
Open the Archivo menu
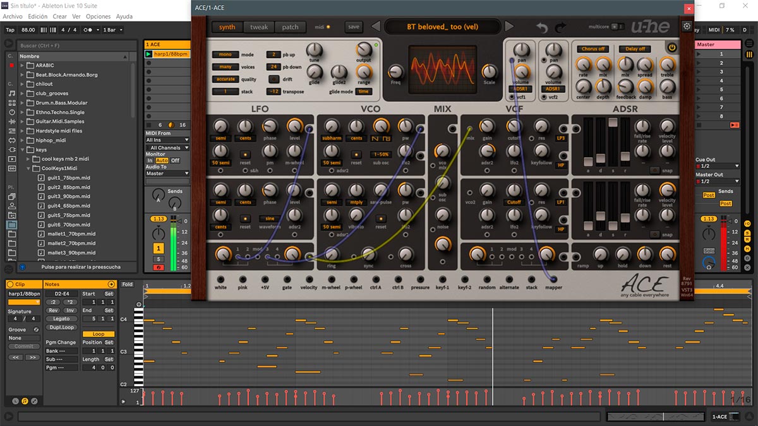(x=13, y=16)
